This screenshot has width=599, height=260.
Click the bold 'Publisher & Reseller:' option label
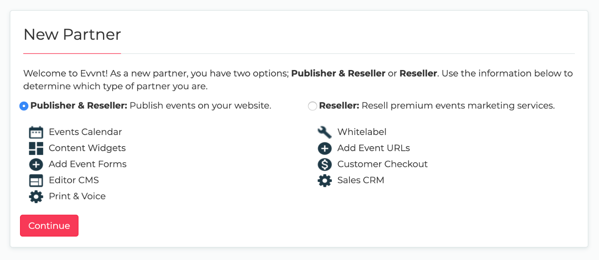point(79,106)
